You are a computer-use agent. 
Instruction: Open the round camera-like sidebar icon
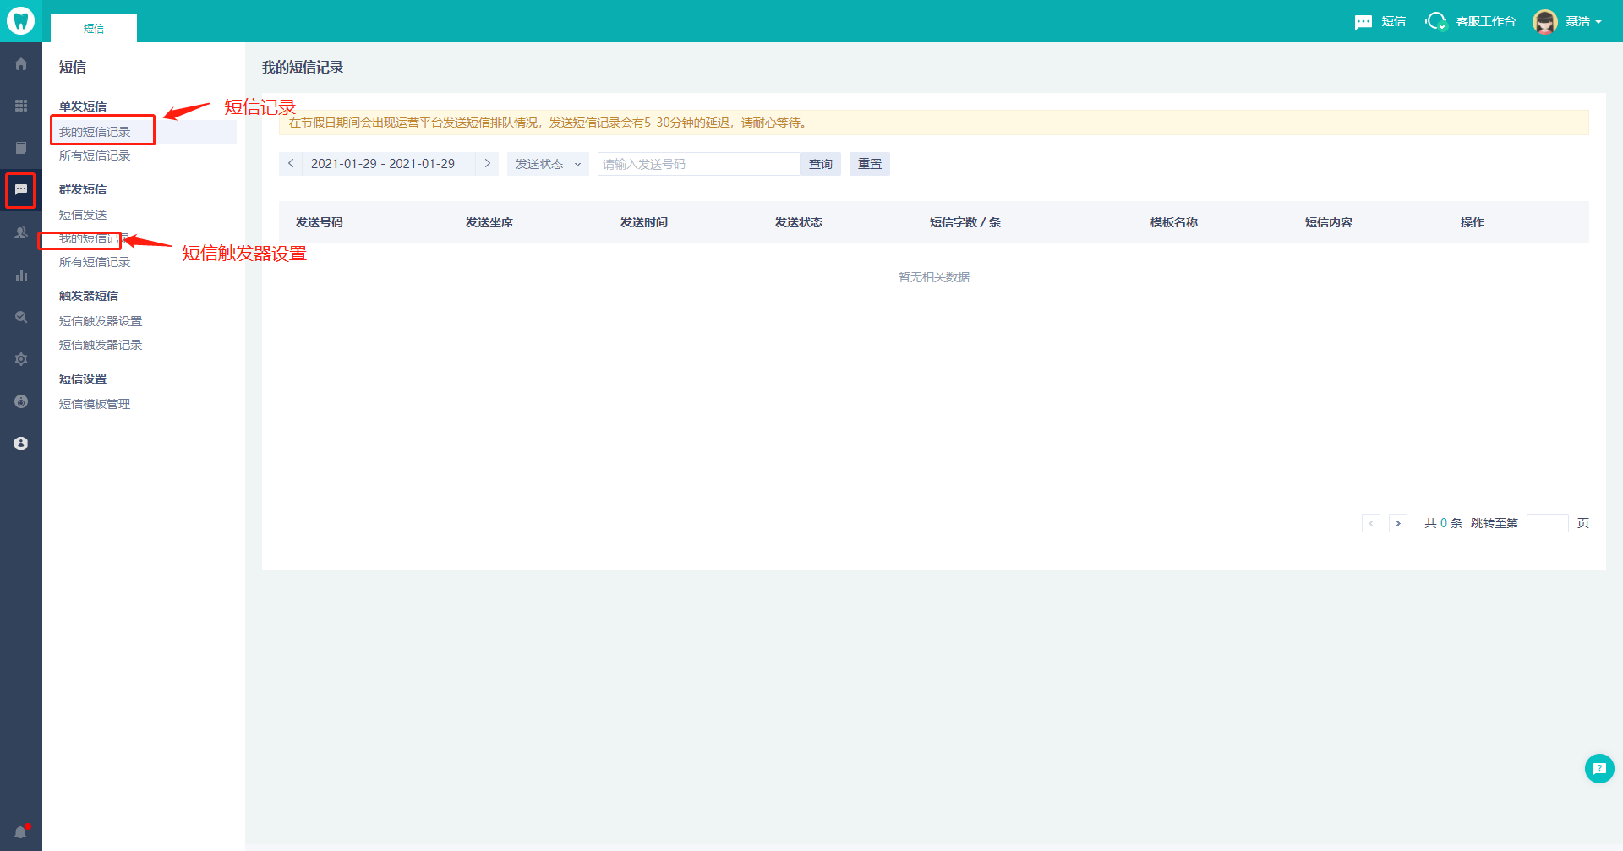[x=21, y=401]
